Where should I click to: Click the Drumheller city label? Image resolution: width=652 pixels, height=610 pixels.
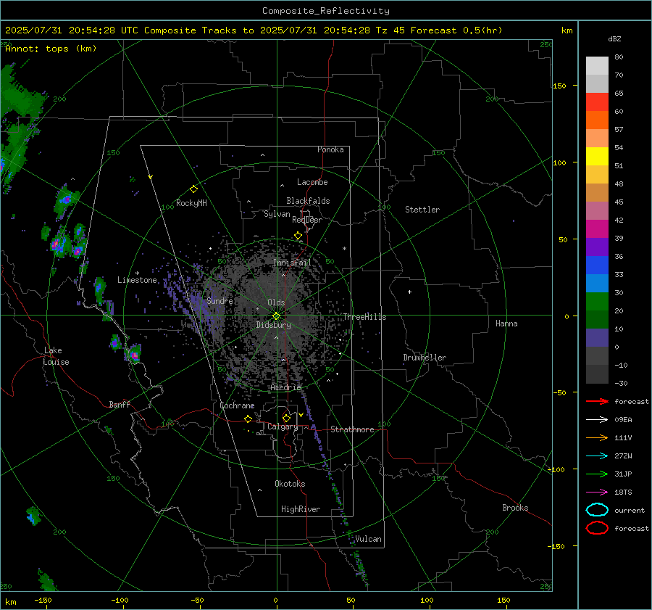425,358
